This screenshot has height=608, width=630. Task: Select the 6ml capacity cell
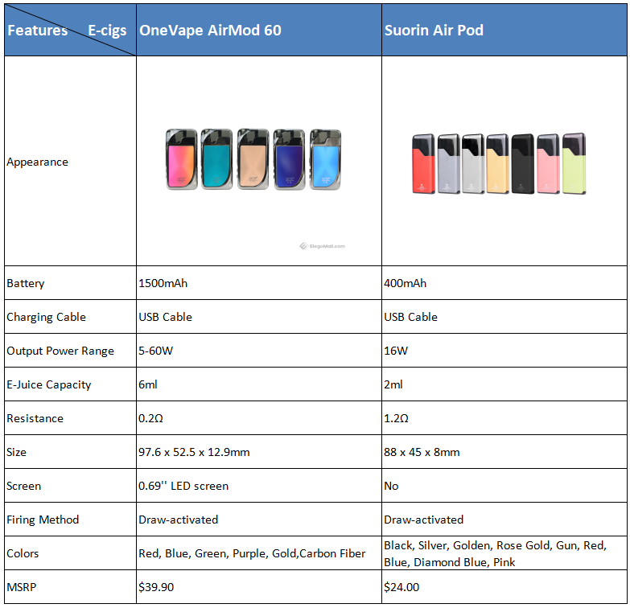click(x=259, y=384)
